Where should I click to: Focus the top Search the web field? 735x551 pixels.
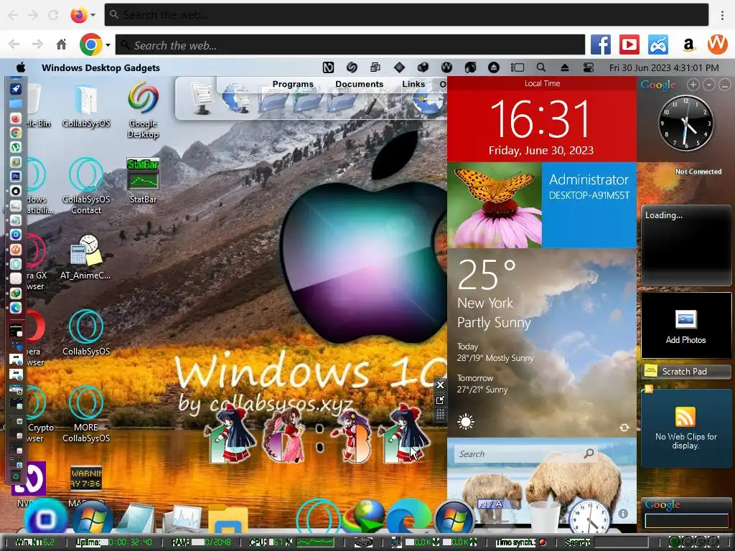pos(406,15)
